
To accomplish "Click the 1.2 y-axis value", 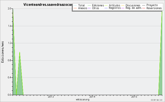I will click(x=10, y=43).
